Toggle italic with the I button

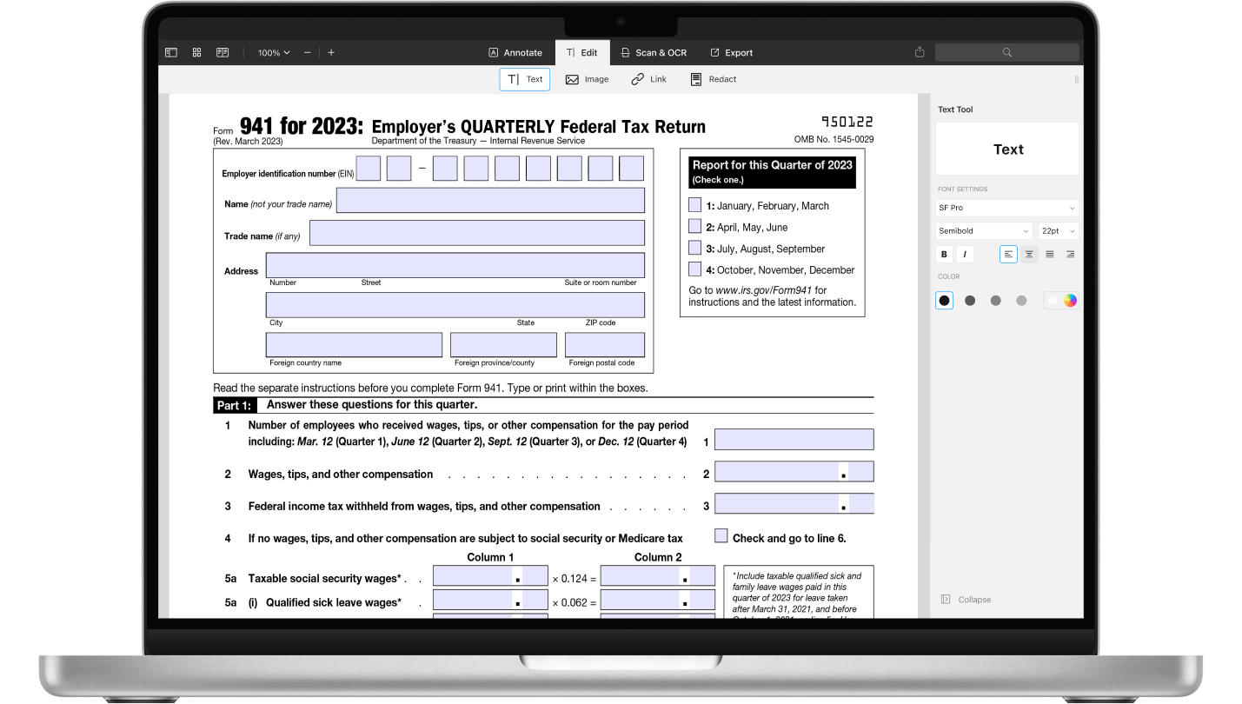coord(965,255)
